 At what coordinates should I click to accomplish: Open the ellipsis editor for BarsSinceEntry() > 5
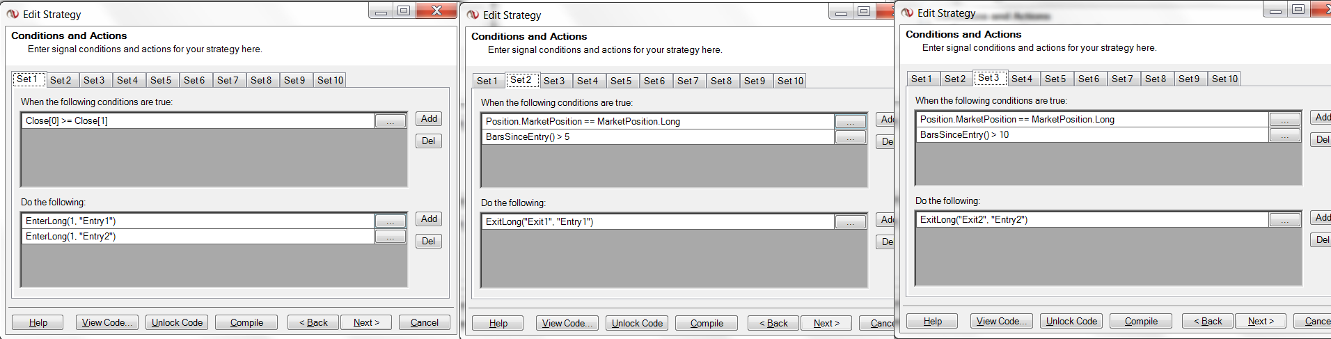pos(850,137)
